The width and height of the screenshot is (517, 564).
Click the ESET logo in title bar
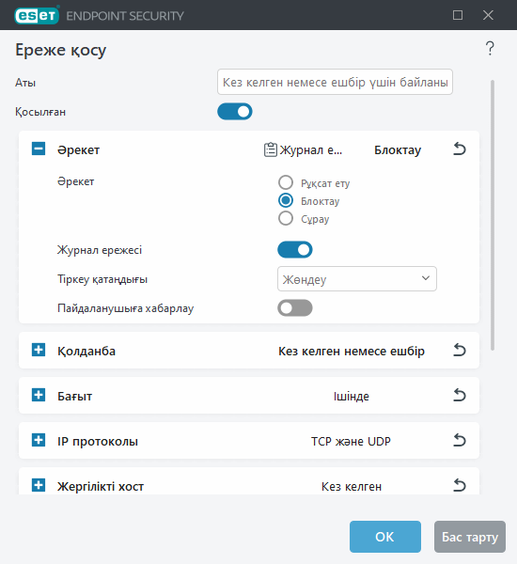click(x=37, y=15)
